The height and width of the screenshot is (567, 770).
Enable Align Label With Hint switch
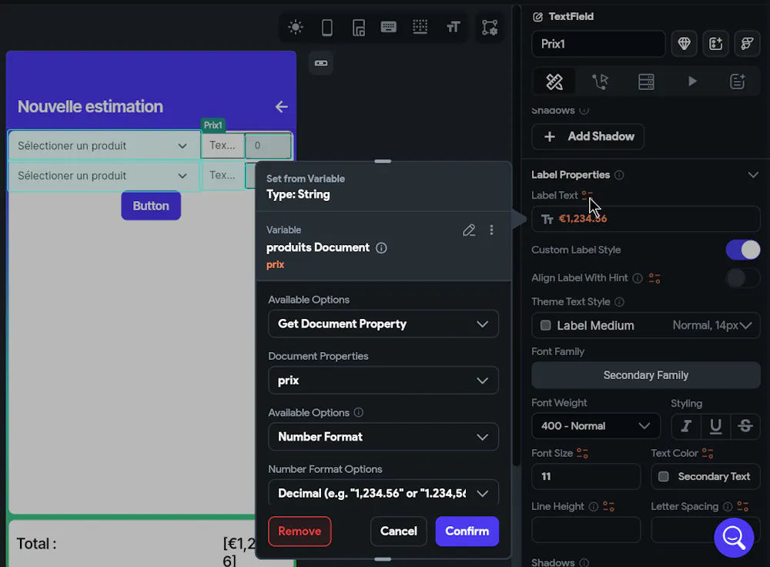[743, 278]
